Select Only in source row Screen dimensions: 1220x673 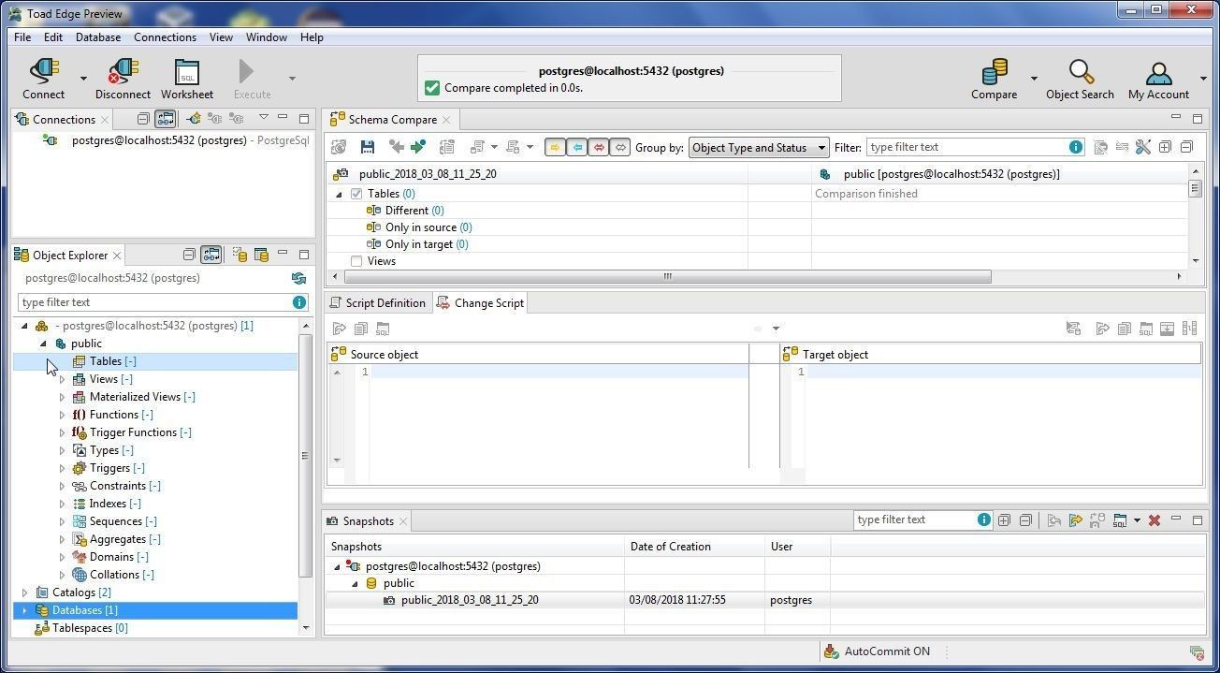click(x=420, y=227)
